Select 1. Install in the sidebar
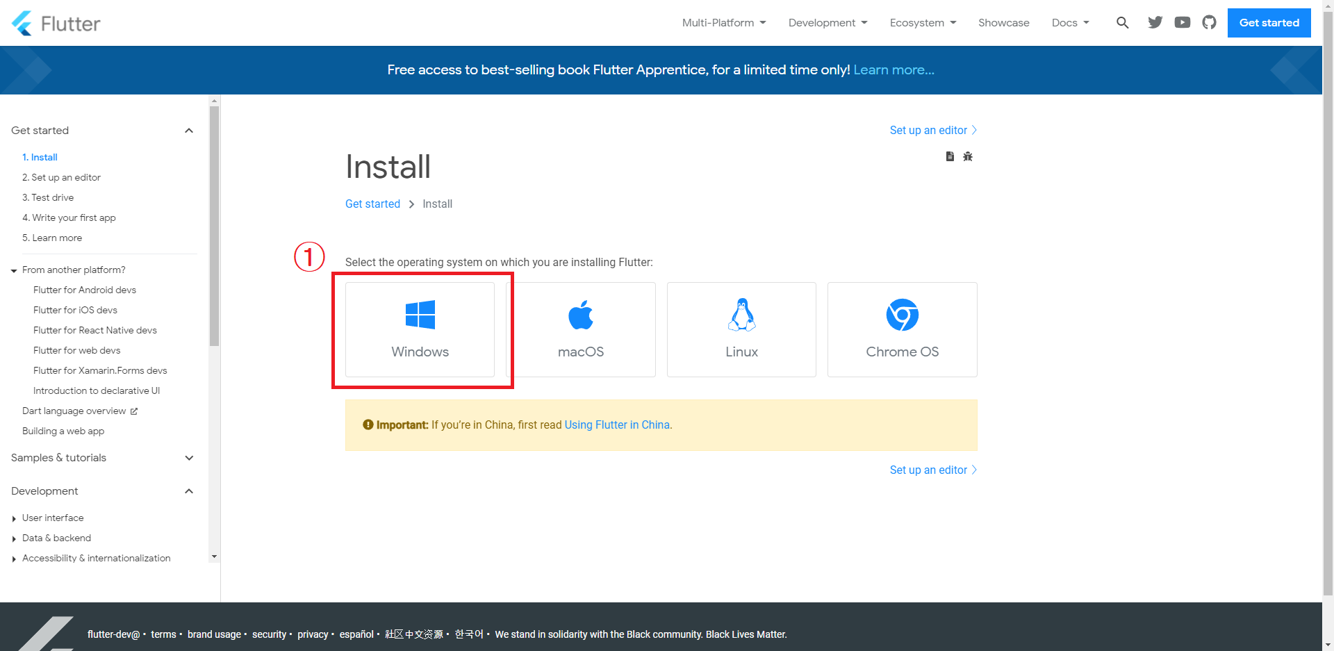 [x=40, y=157]
